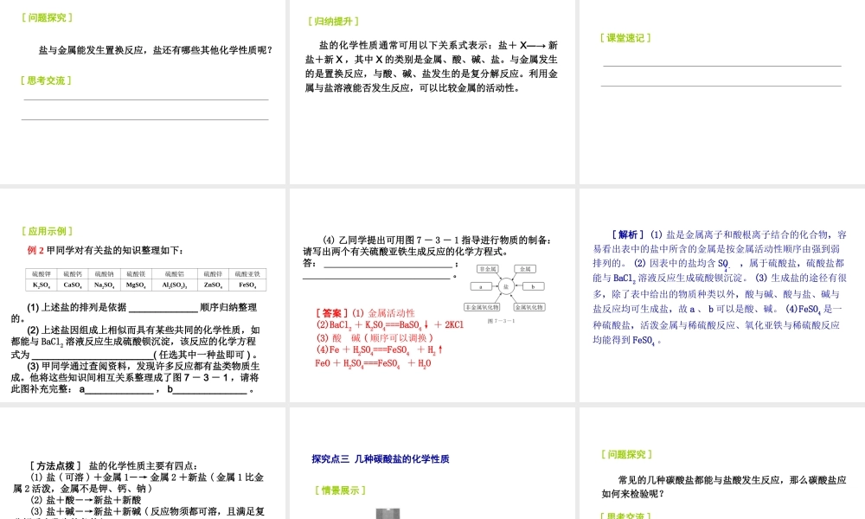This screenshot has height=519, width=865.
Task: Click the 硫酸铝 header cell
Action: [175, 274]
